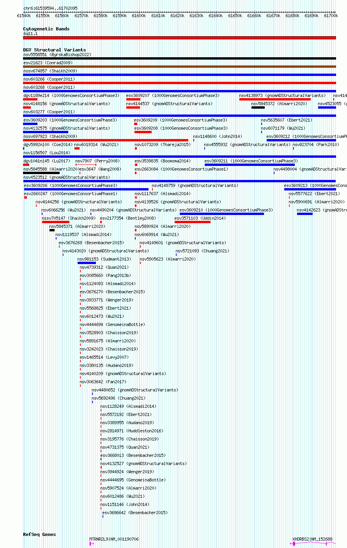Open nsv5845371 (Almarri2020) variant

77,226
